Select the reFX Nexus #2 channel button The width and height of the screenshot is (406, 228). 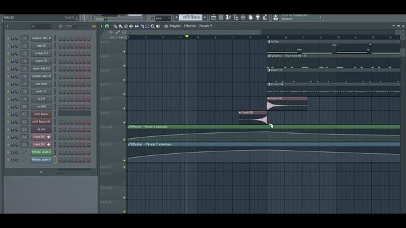click(41, 122)
